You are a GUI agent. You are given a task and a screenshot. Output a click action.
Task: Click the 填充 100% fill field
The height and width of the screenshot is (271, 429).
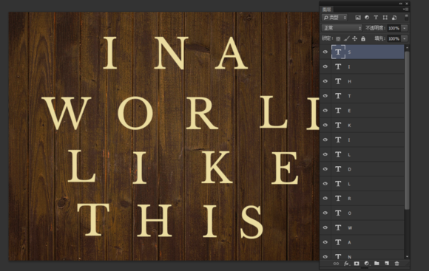tap(394, 38)
